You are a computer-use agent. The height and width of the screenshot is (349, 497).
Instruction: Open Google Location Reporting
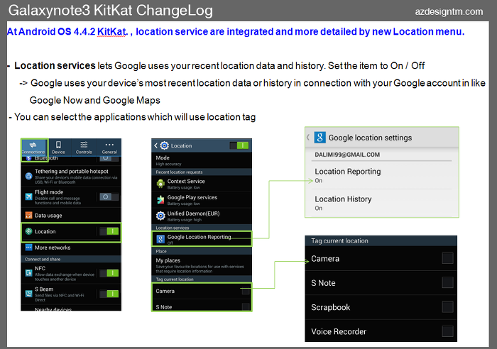(202, 239)
